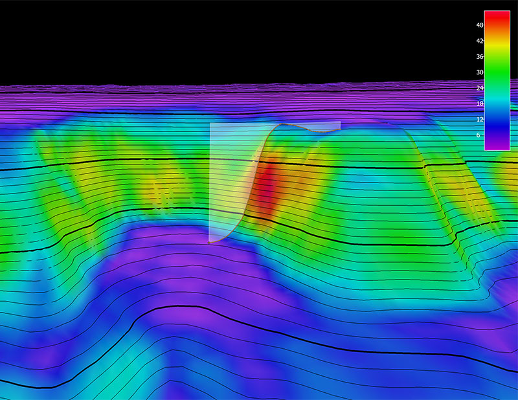Click the "18" legend tick label
The width and height of the screenshot is (518, 400).
pos(479,104)
